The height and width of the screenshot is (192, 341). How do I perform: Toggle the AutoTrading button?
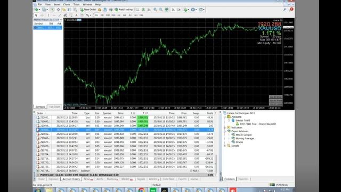(124, 10)
